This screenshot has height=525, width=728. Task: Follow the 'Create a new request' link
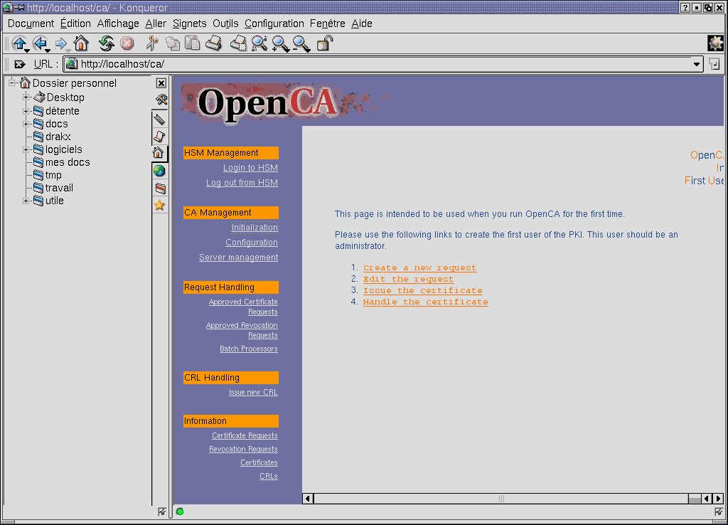[x=419, y=267]
